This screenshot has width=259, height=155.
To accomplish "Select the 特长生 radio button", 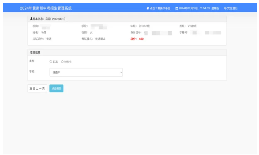I will (63, 62).
